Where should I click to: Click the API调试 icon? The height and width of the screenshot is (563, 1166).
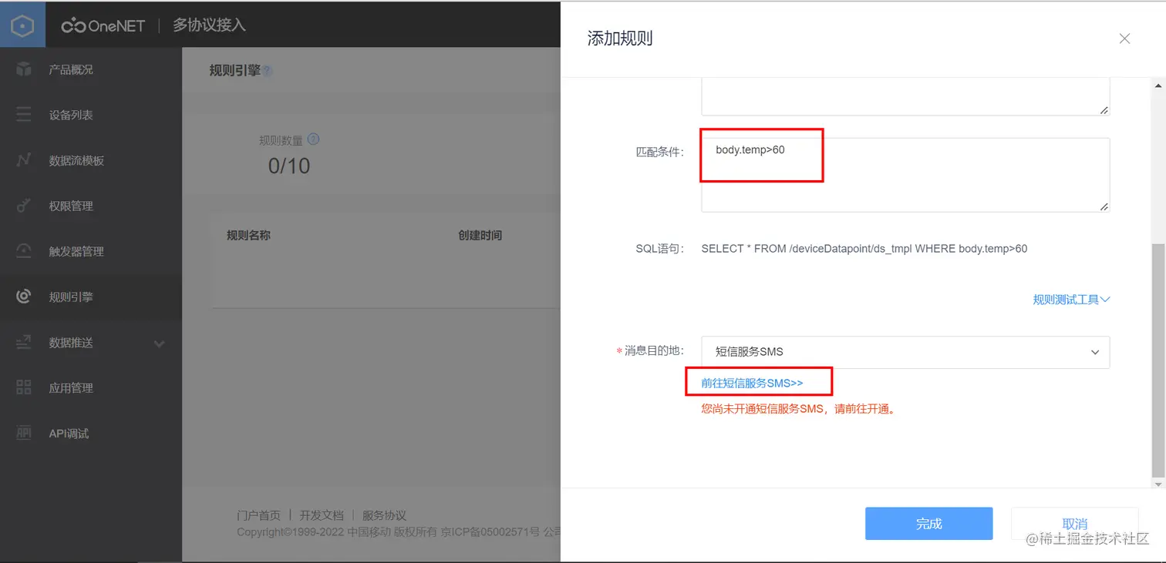[24, 433]
